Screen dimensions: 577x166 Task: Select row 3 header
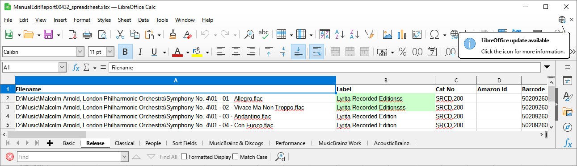[x=7, y=107]
